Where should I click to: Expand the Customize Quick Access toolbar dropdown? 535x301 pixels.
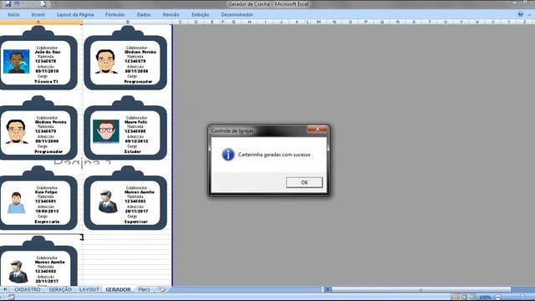point(56,3)
